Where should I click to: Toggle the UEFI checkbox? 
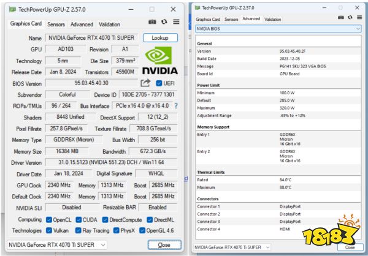[x=159, y=83]
